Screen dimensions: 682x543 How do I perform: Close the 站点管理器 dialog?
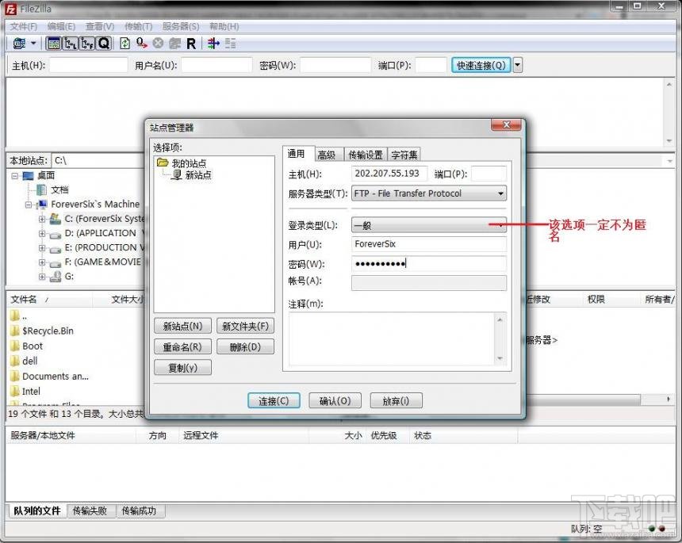(506, 124)
